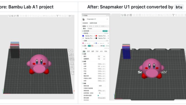Screen dimensions: 186x105
Task: Click the add-object cube icon in the After toolbar
Action: coord(122,15)
